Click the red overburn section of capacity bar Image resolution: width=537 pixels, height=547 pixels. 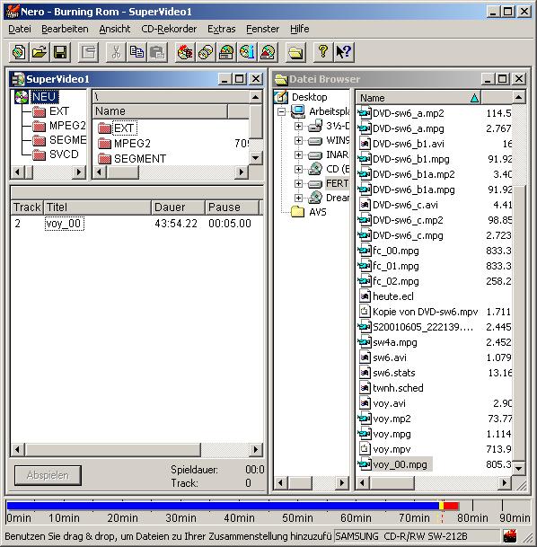click(x=451, y=506)
